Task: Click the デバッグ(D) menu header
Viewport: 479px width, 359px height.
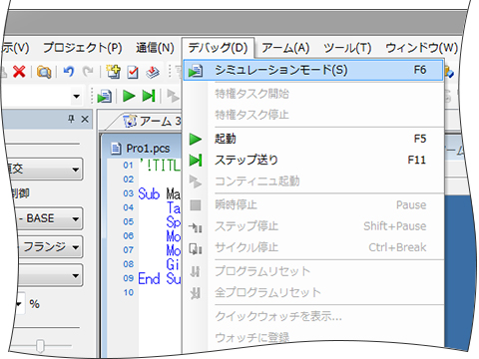Action: (218, 48)
